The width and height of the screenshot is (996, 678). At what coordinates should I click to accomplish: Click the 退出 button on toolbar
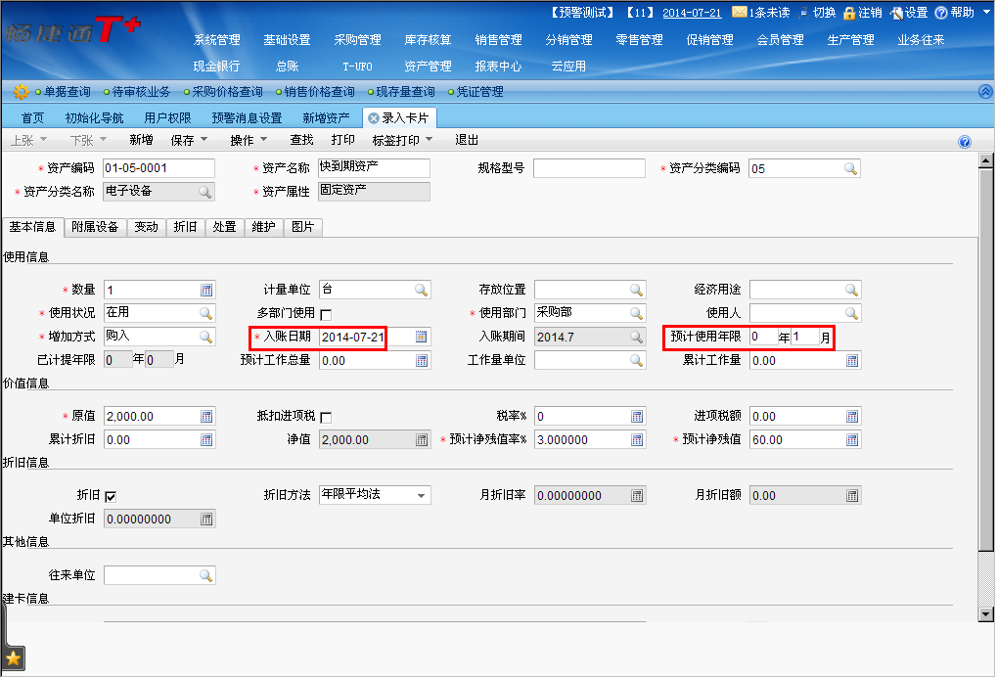coord(467,140)
